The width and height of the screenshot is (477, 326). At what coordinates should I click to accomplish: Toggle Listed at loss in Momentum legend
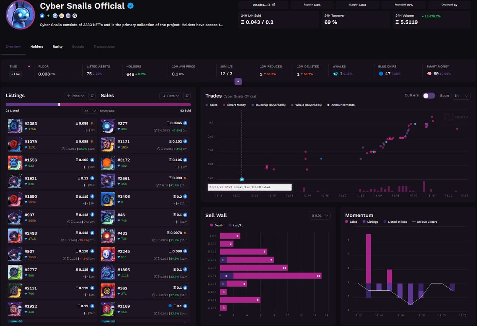coord(396,222)
